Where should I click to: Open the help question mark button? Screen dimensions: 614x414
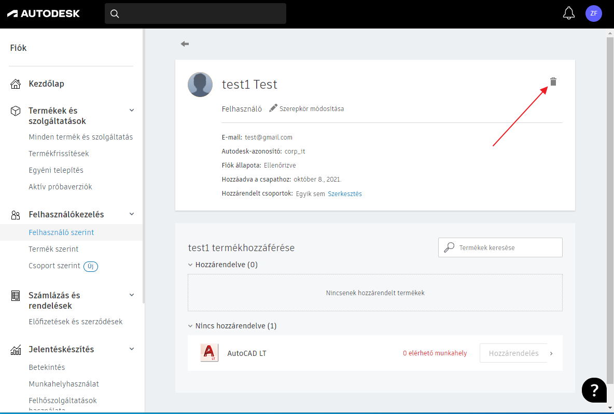[x=594, y=389]
